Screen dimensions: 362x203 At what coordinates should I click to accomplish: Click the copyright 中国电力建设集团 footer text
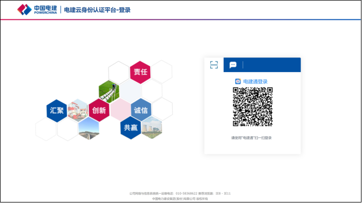tap(180, 199)
